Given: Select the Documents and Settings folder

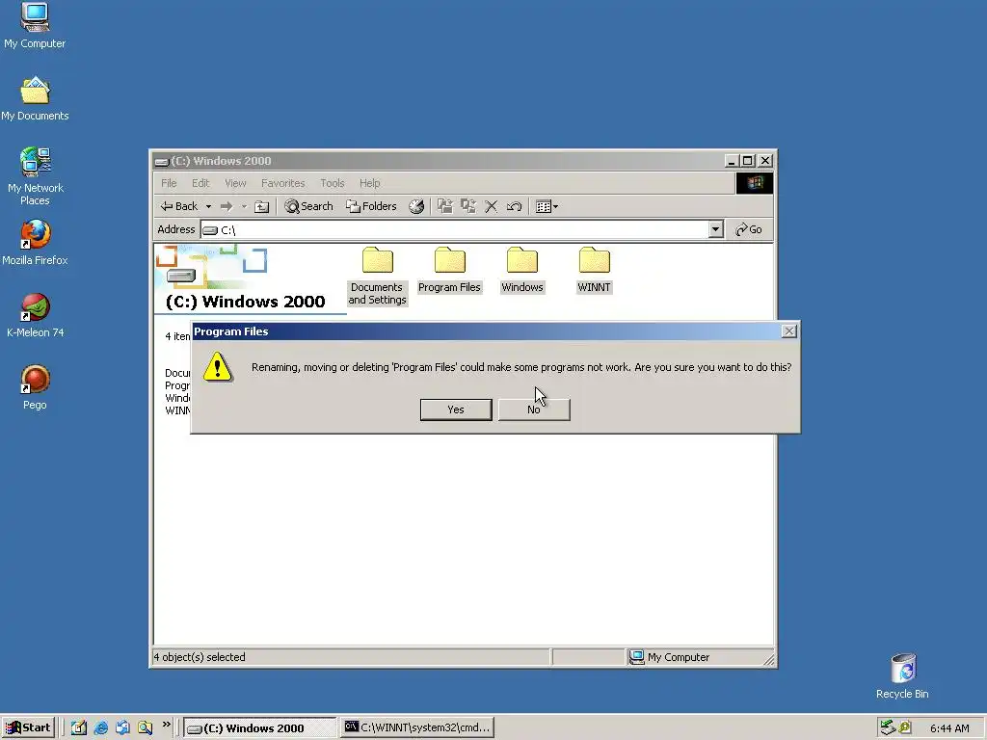Looking at the screenshot, I should point(377,276).
